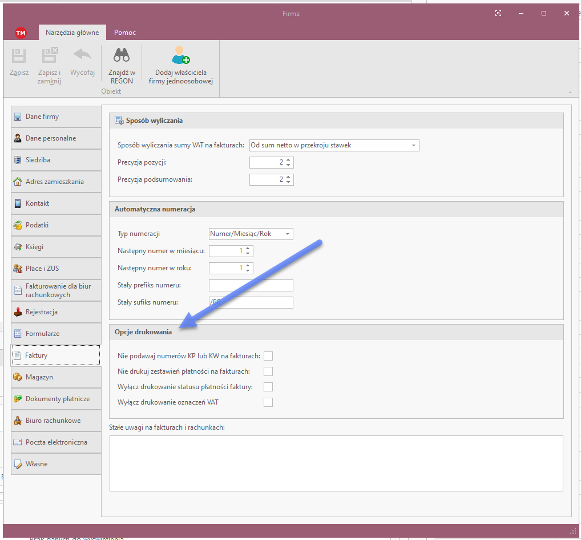Open the Płace i ZUS section
The image size is (581, 540).
56,269
